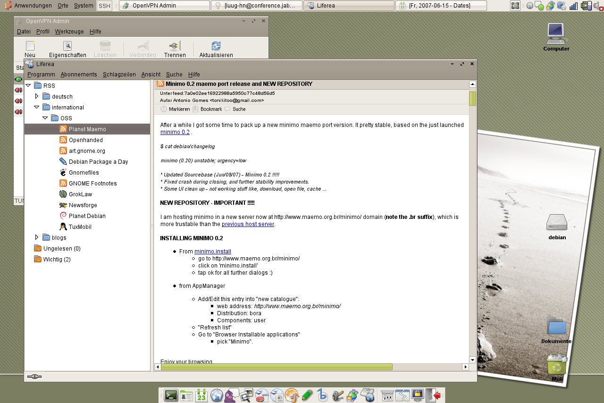Select the Planet Debian feed
Viewport: 604px width, 403px height.
(87, 216)
